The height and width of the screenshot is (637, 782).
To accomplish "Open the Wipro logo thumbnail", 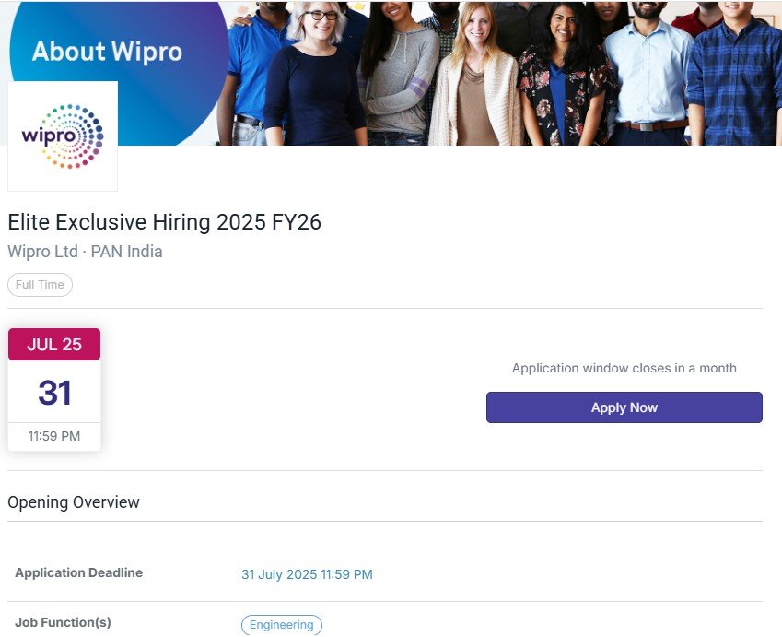I will (x=63, y=136).
